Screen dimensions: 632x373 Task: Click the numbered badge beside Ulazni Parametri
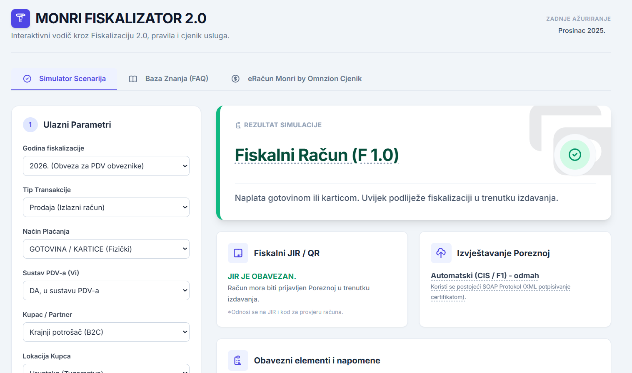[30, 125]
